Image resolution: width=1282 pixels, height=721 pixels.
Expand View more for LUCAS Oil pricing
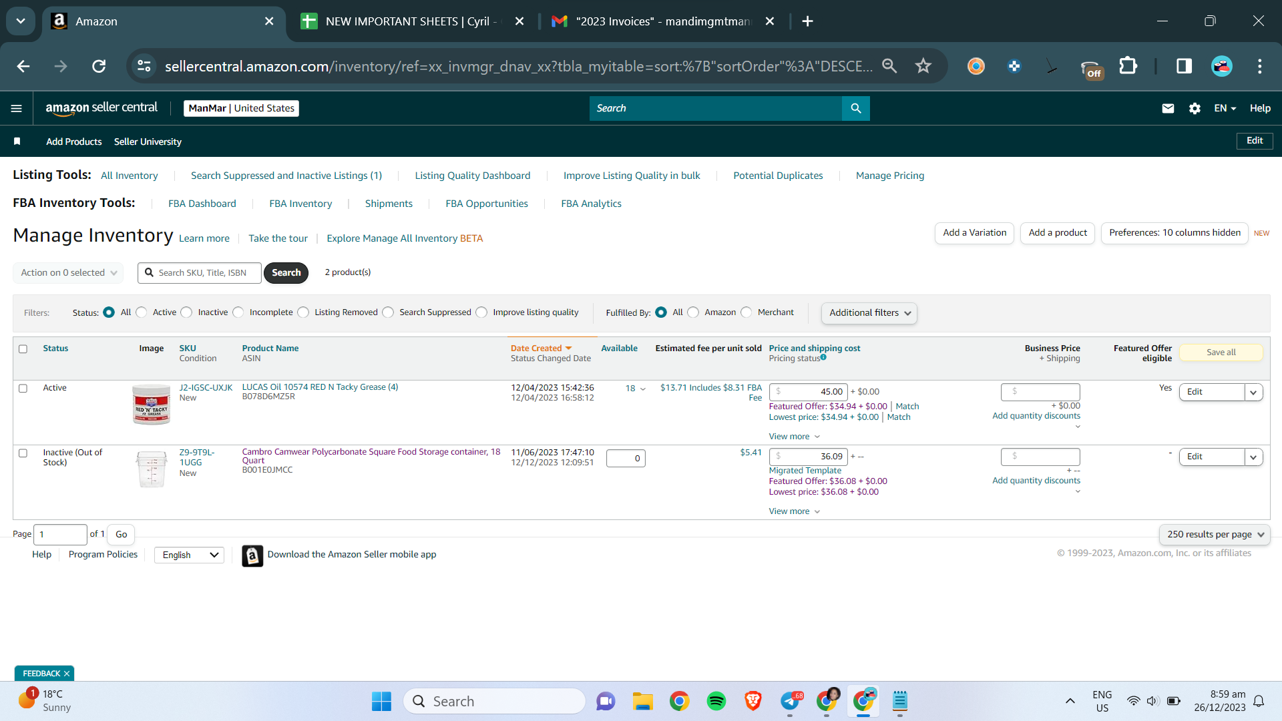[x=795, y=437]
